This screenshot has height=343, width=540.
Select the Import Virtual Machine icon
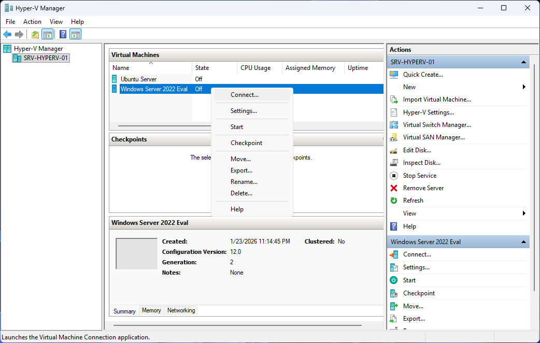394,99
